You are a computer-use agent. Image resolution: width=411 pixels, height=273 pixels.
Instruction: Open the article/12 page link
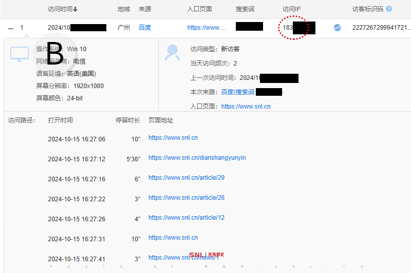186,218
